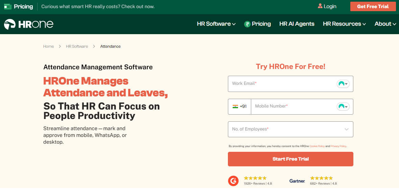Click the Gartner logo
This screenshot has height=190, width=399.
[x=297, y=181]
